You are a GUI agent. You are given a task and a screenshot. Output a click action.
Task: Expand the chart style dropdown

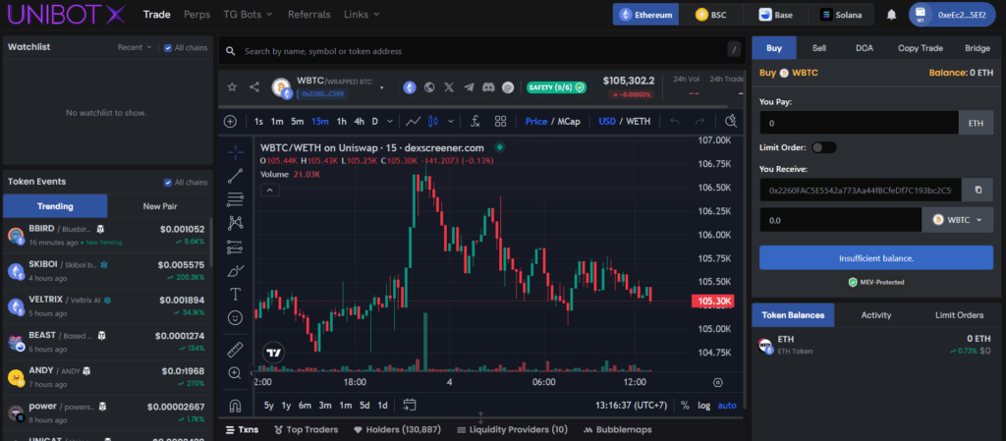[451, 121]
